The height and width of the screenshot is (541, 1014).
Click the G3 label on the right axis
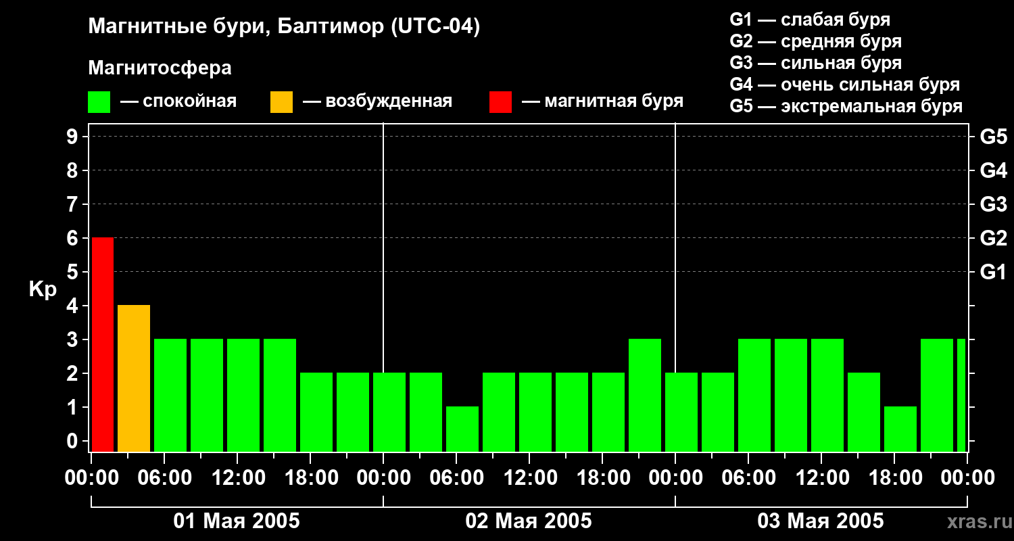click(x=994, y=205)
